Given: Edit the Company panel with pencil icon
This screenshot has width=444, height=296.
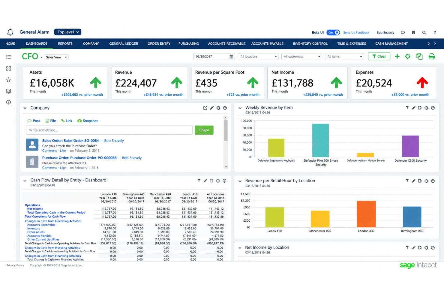Looking at the screenshot, I should [212, 108].
